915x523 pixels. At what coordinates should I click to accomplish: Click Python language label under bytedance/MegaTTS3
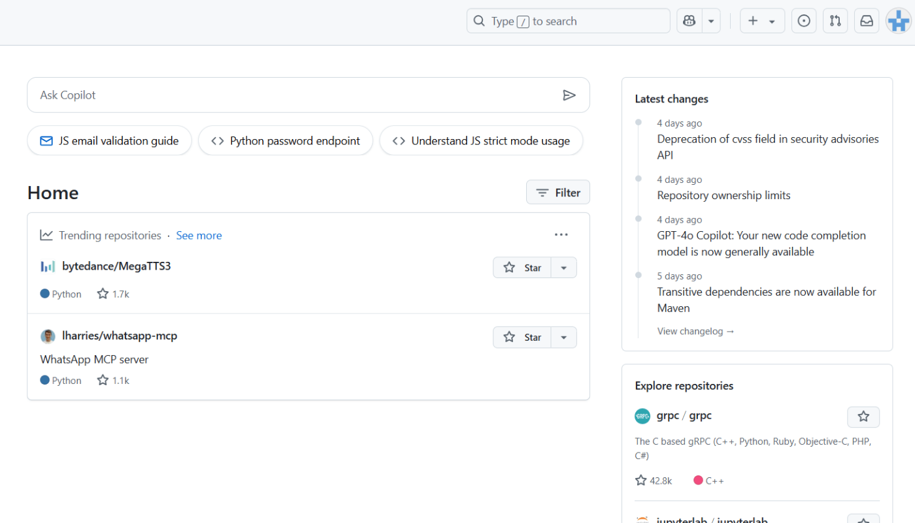(x=61, y=294)
